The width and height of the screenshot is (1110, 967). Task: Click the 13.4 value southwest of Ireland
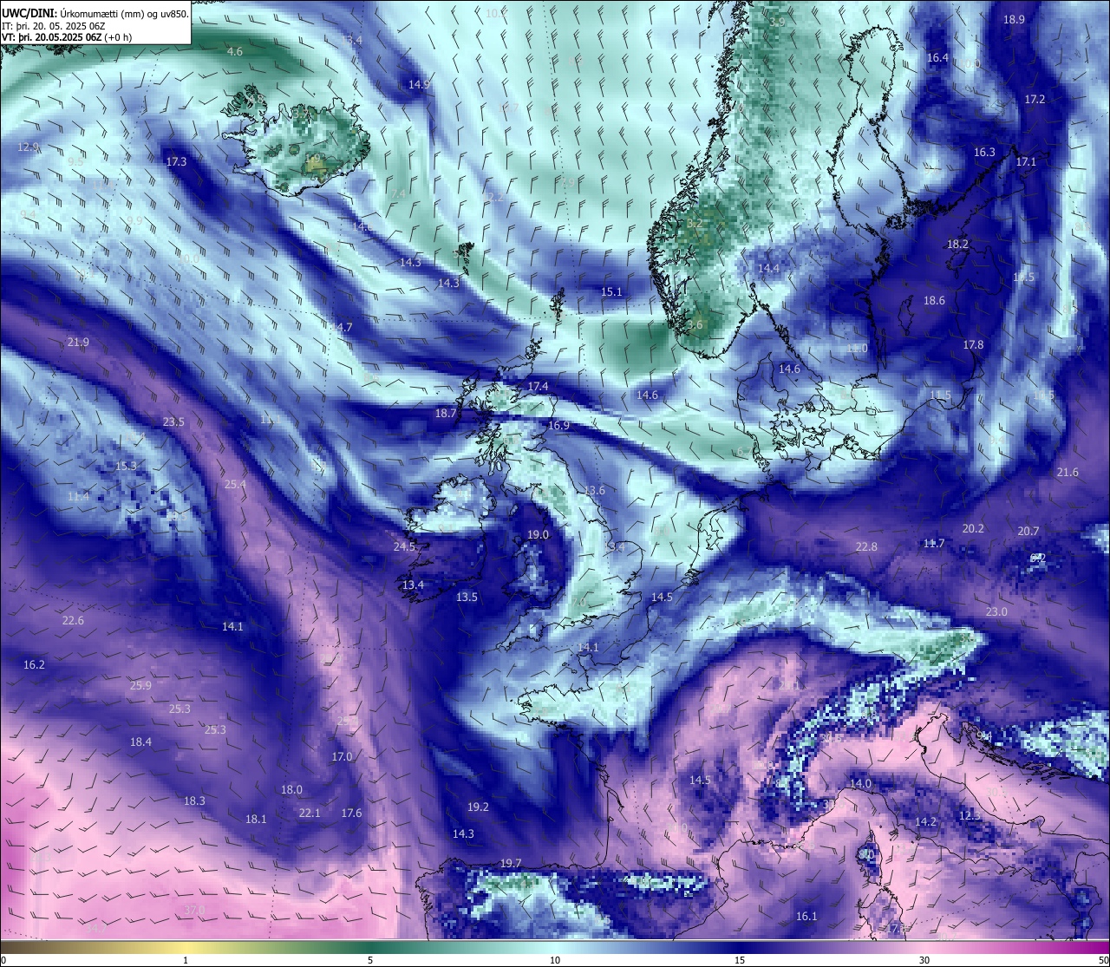coord(413,585)
